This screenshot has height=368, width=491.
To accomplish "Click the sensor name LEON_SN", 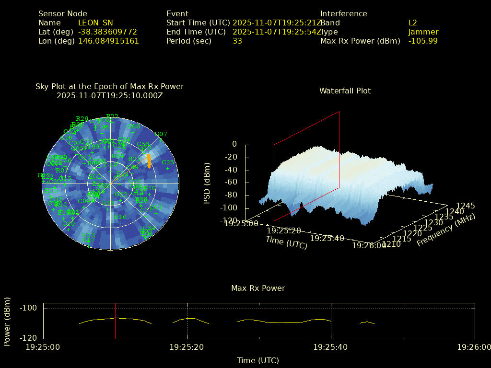I will pos(95,23).
